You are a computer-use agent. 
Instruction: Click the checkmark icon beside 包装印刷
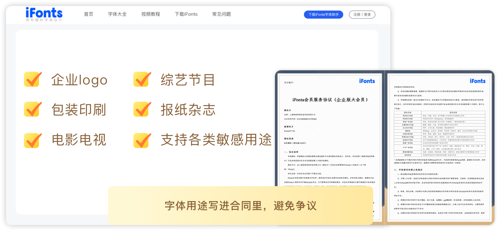(33, 109)
